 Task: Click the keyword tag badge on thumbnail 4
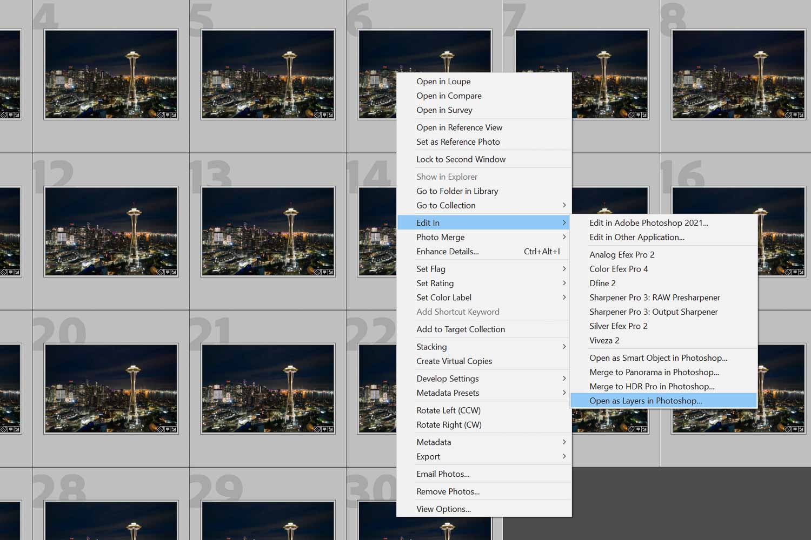tap(161, 115)
